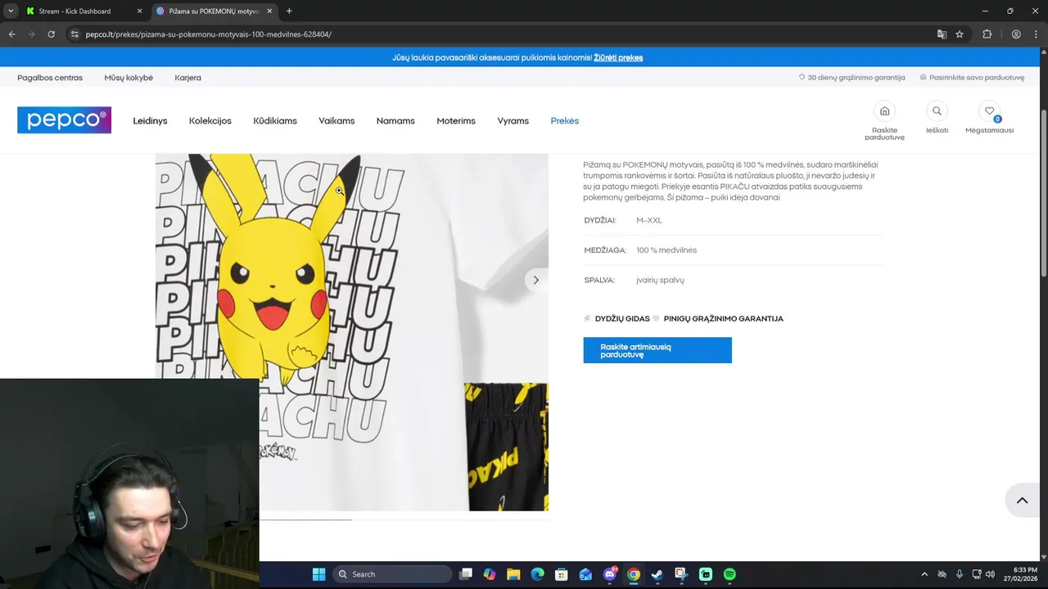The width and height of the screenshot is (1048, 589).
Task: Open Mūsų kokybė link
Action: pyautogui.click(x=129, y=78)
